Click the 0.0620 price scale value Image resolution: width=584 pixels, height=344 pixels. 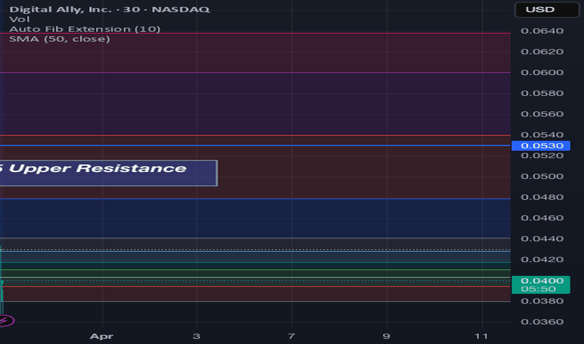pyautogui.click(x=542, y=52)
